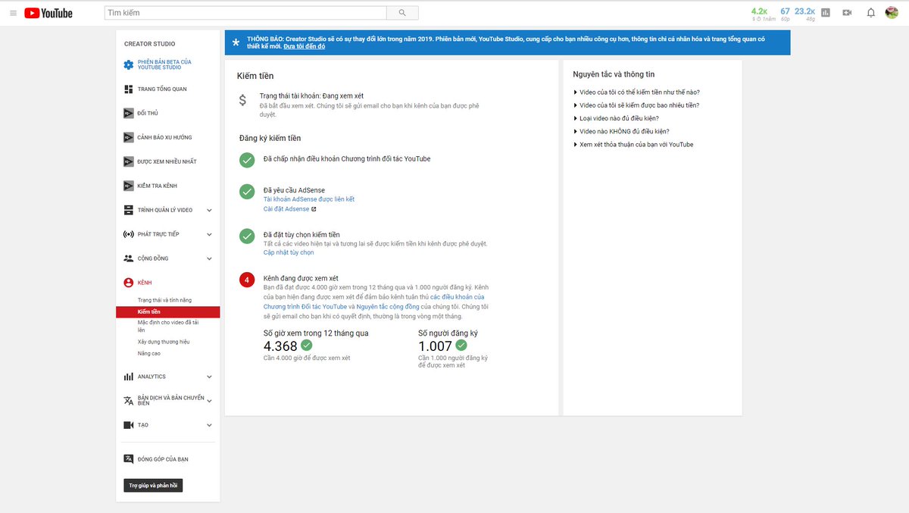Image resolution: width=909 pixels, height=513 pixels.
Task: Click the green check beside partner terms accepted
Action: [247, 160]
